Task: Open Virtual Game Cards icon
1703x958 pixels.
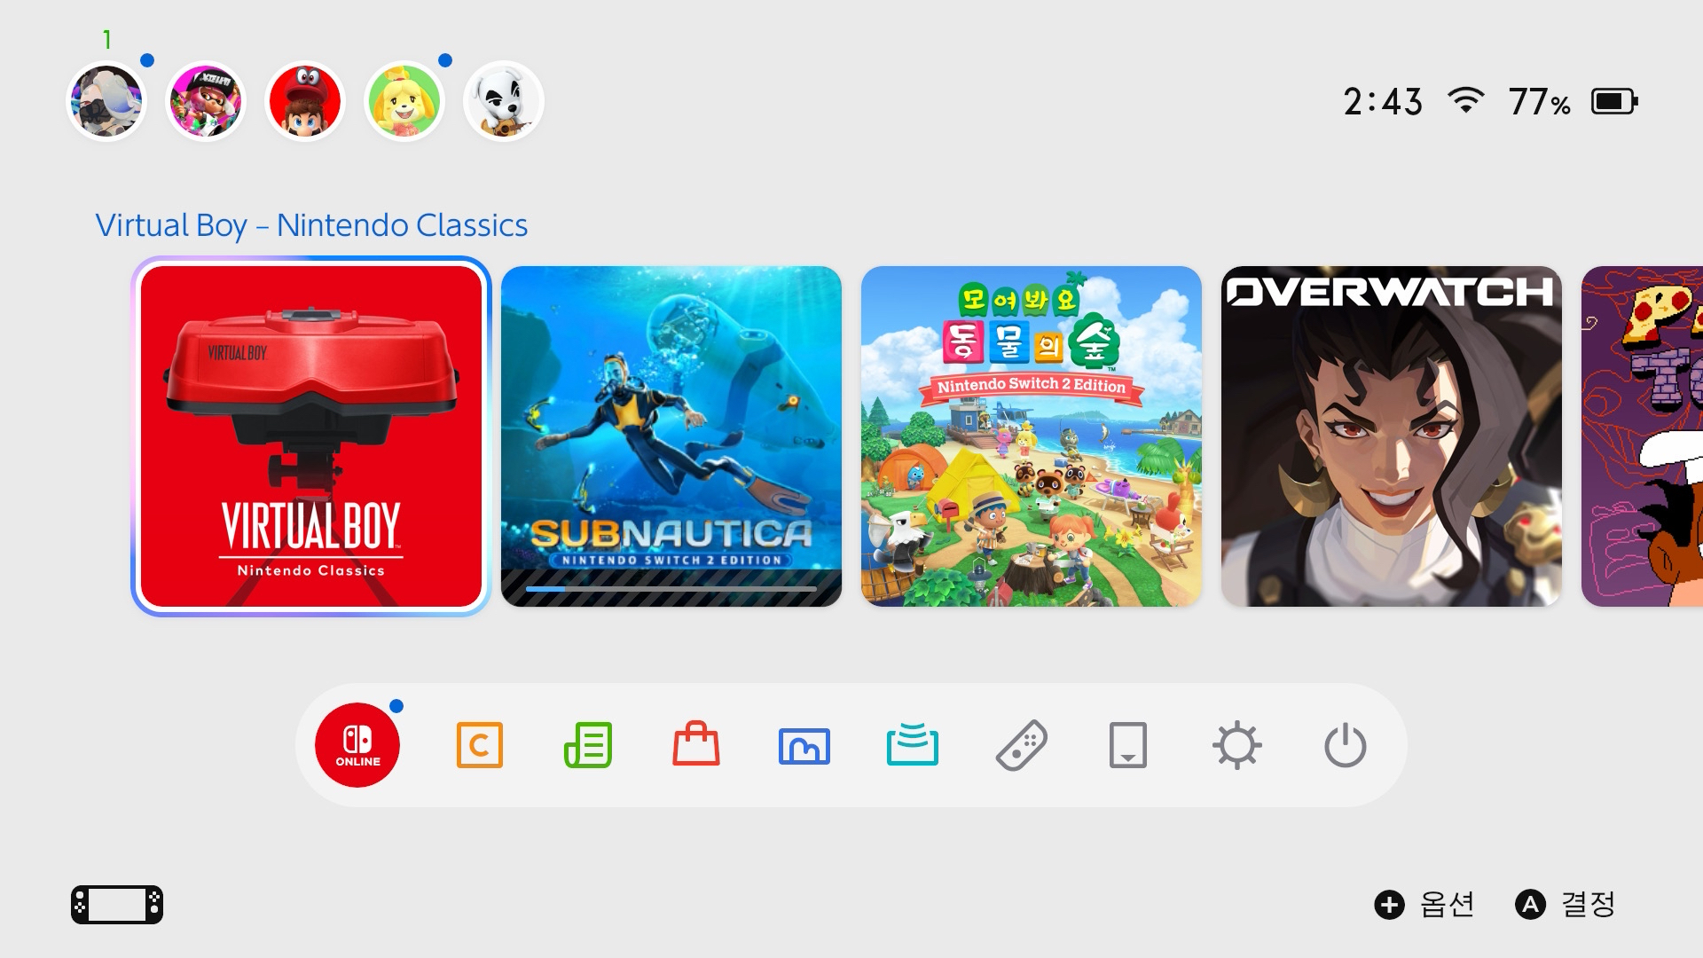Action: [x=1128, y=745]
